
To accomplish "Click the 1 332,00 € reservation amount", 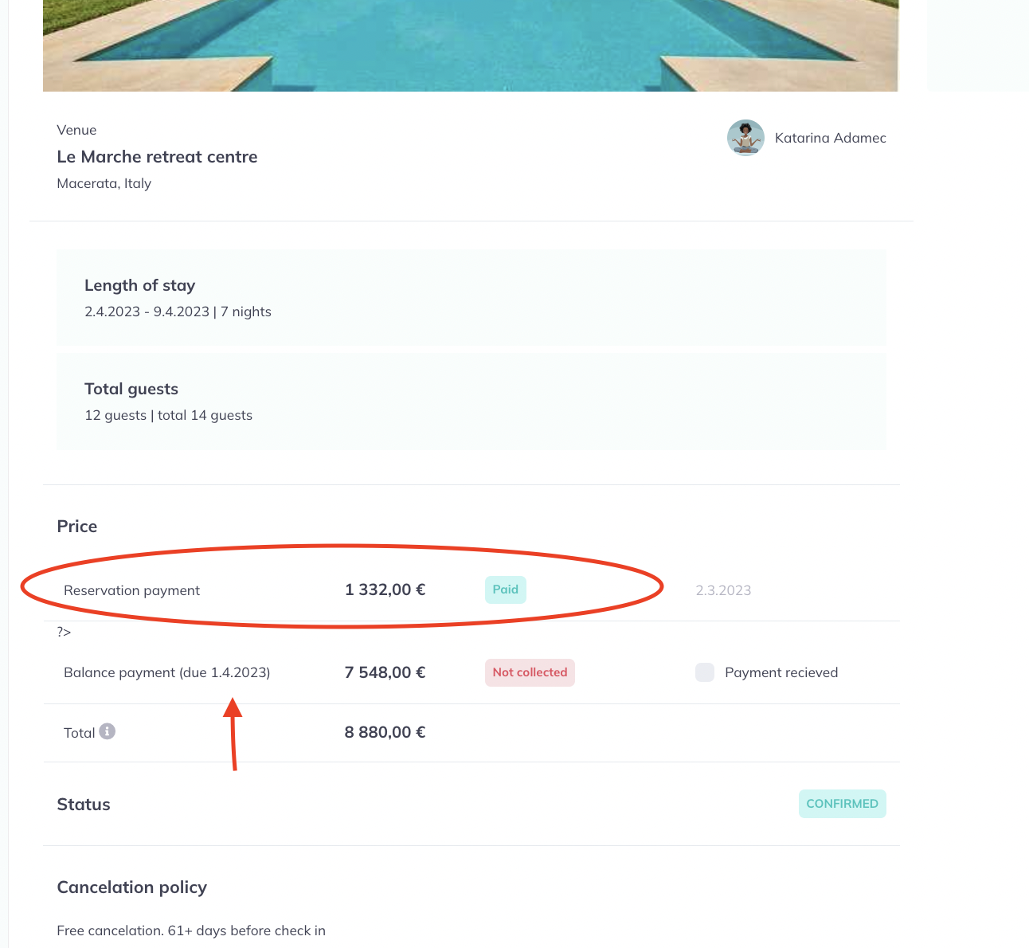I will 385,590.
